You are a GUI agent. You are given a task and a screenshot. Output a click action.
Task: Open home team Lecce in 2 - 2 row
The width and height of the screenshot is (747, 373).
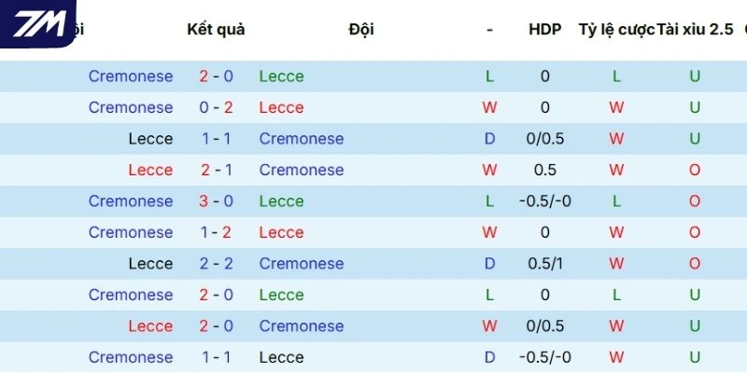[150, 264]
